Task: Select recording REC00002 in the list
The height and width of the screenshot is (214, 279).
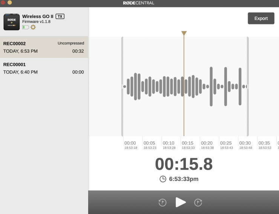Action: click(44, 47)
